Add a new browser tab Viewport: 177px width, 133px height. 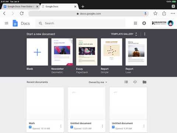83,7
